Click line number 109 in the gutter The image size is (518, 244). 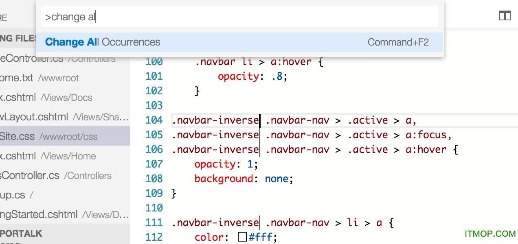point(154,194)
